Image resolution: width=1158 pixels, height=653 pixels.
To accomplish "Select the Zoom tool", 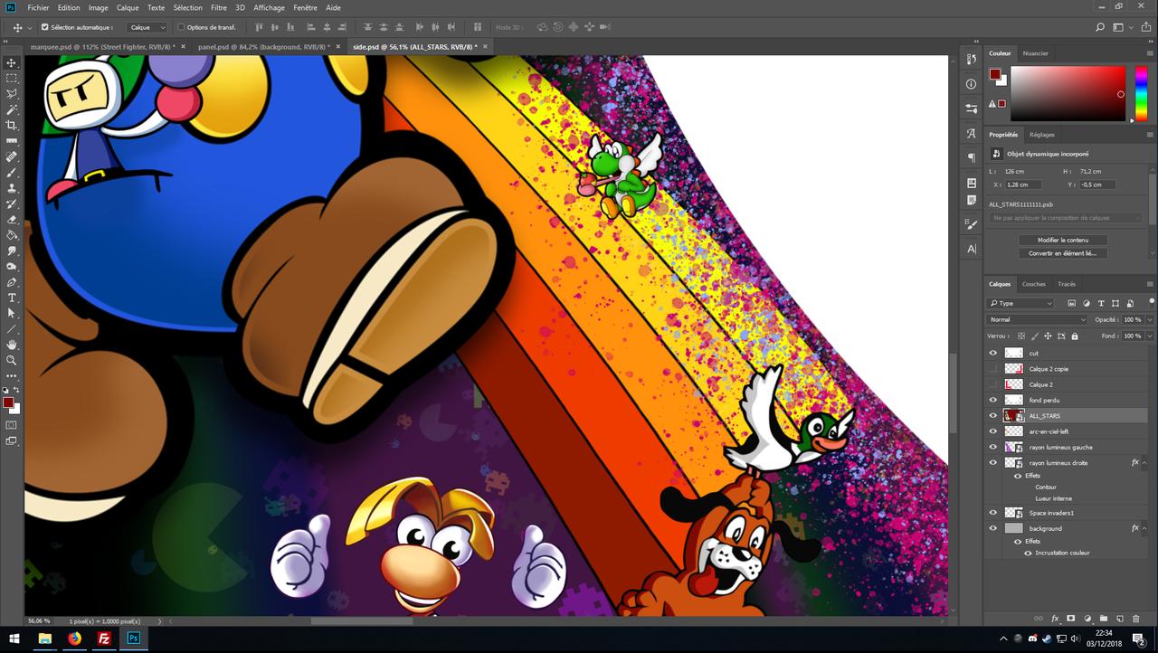I will pyautogui.click(x=12, y=360).
